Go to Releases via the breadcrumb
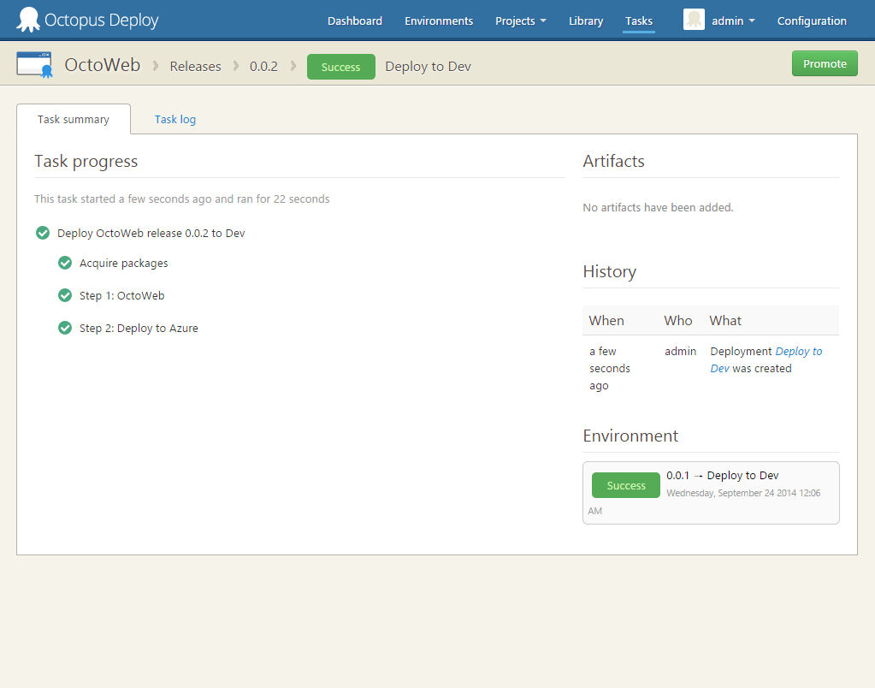 point(195,66)
